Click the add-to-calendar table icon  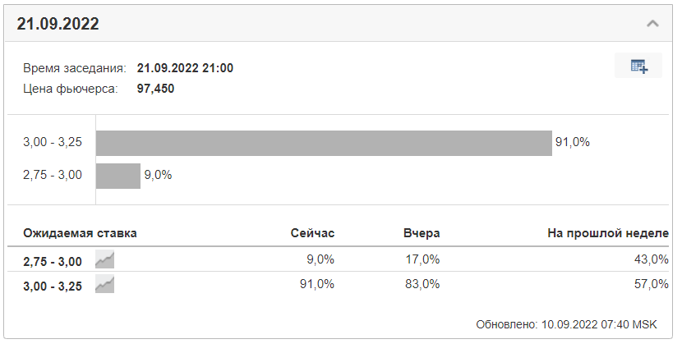[x=638, y=66]
